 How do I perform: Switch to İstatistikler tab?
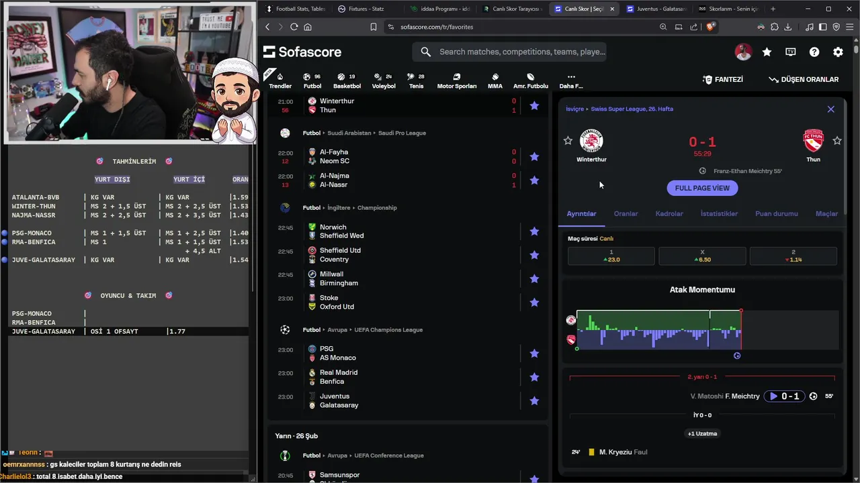pyautogui.click(x=719, y=213)
